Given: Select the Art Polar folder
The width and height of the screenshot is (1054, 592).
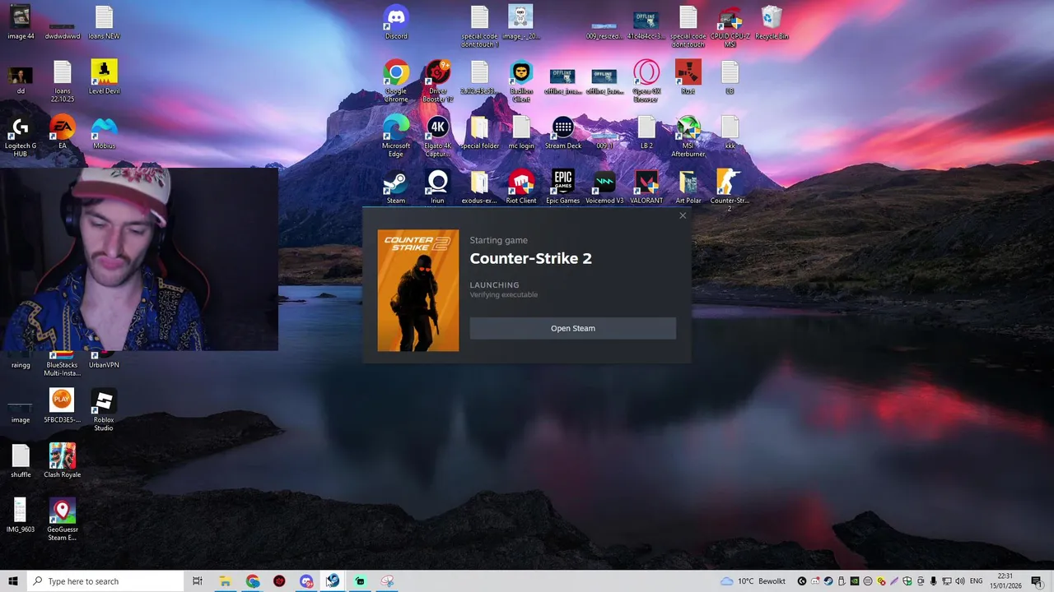Looking at the screenshot, I should pyautogui.click(x=688, y=187).
